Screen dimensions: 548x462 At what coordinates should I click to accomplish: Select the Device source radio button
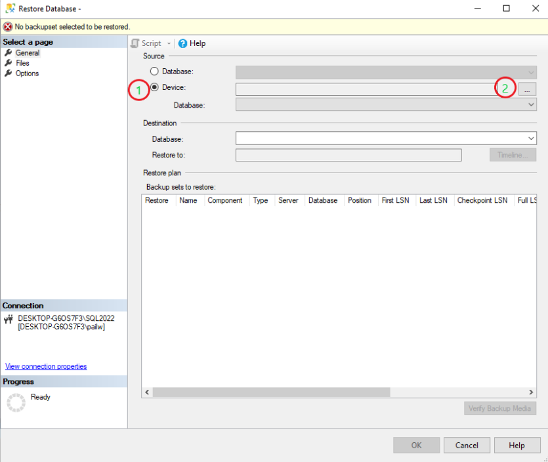(155, 87)
